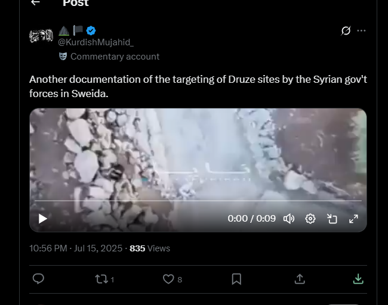Play the video in the post

pyautogui.click(x=42, y=219)
